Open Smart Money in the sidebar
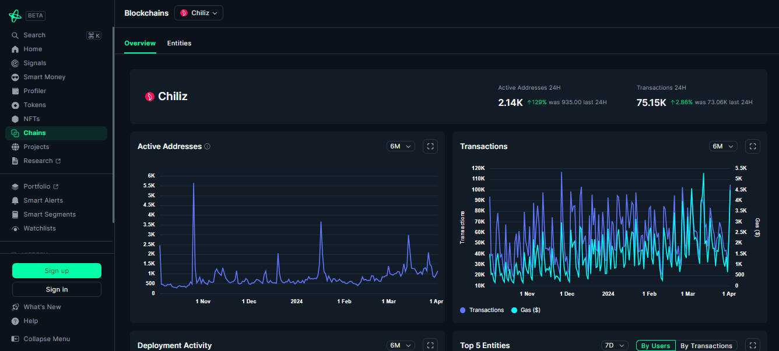The width and height of the screenshot is (779, 351). pos(56,77)
